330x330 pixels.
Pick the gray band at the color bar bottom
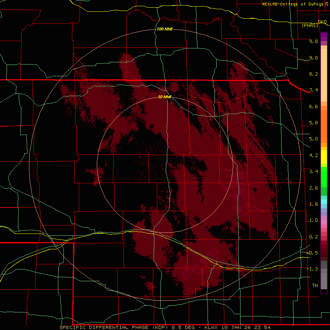click(324, 280)
